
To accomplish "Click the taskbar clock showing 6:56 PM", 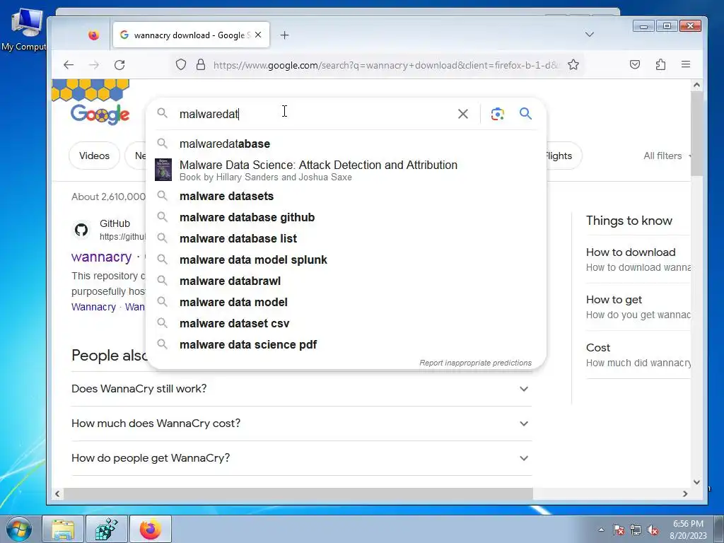I will pos(688,530).
